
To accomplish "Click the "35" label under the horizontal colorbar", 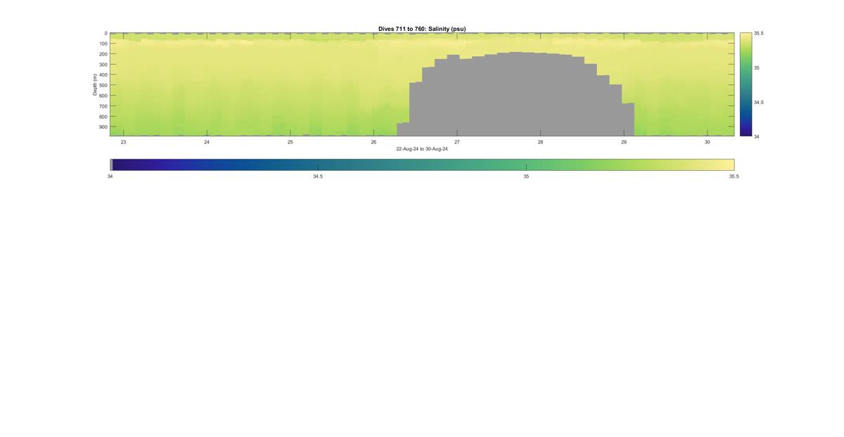I will click(526, 176).
